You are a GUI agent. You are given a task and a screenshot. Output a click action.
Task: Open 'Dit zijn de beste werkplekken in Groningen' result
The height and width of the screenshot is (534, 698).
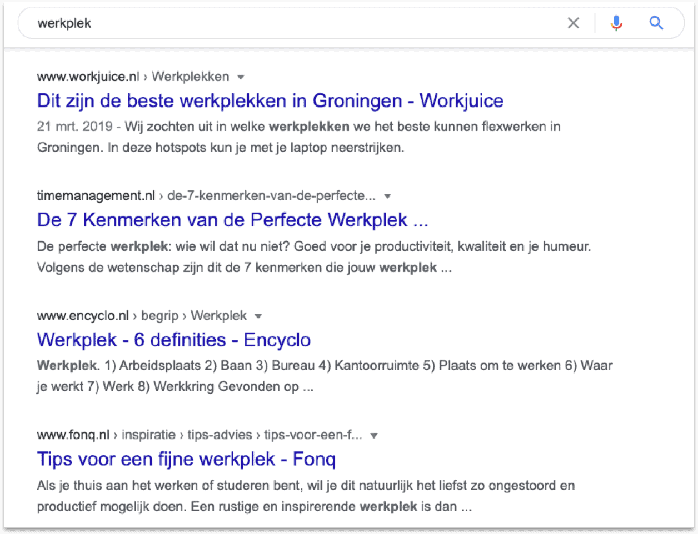270,101
